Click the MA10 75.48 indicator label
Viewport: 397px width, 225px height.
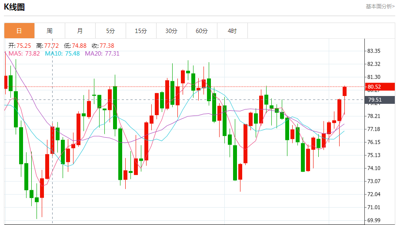point(63,53)
